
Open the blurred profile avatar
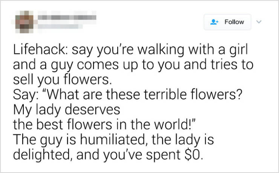[x=25, y=22]
